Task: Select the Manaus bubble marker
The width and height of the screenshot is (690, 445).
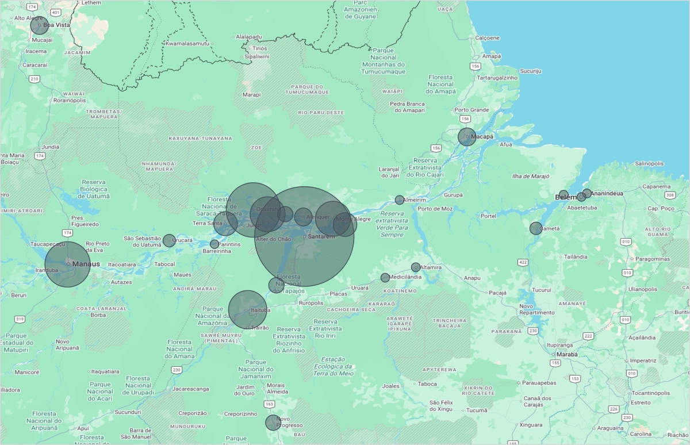Action: pyautogui.click(x=68, y=264)
